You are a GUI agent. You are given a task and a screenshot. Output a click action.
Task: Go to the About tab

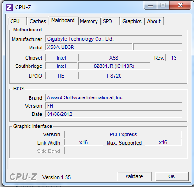pos(154,21)
